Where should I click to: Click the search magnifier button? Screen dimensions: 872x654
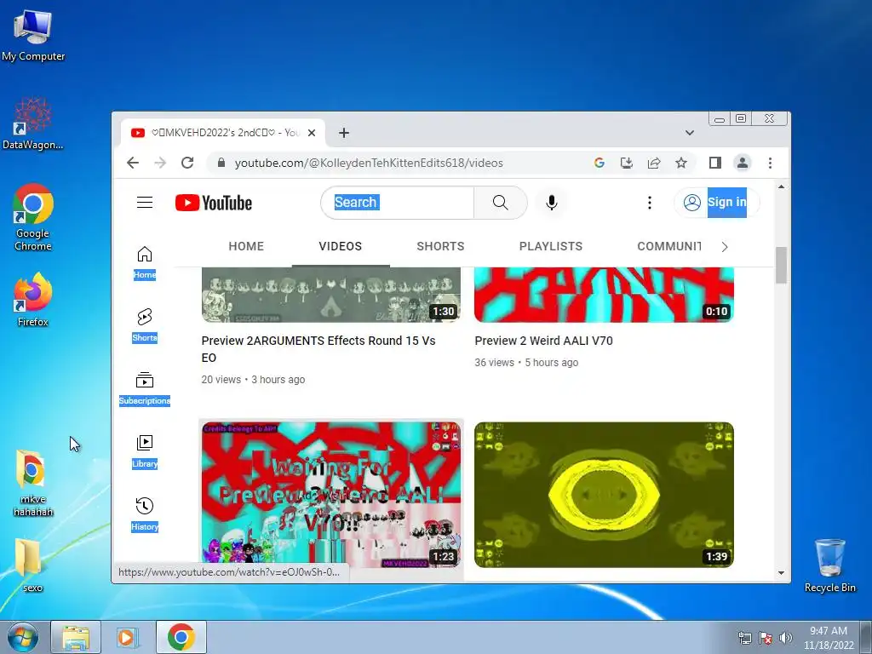500,203
